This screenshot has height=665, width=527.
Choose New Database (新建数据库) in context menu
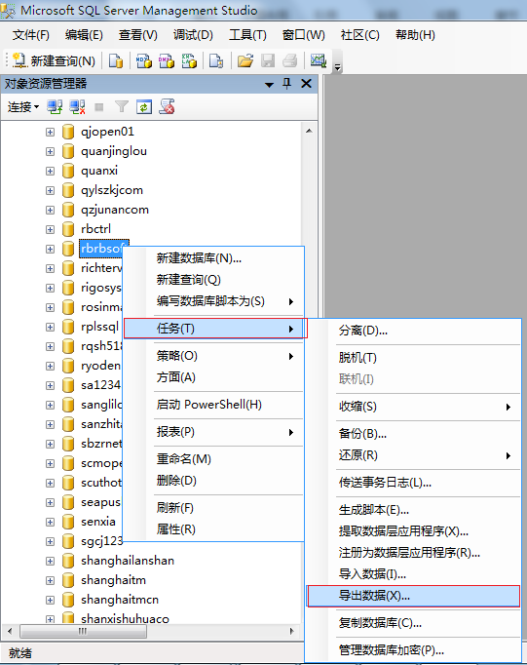coord(213,257)
